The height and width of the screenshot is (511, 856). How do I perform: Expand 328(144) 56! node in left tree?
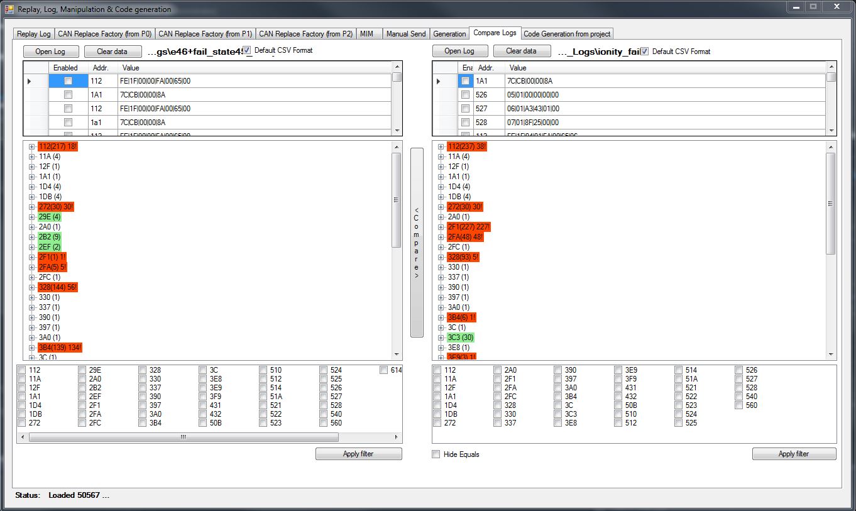[32, 287]
